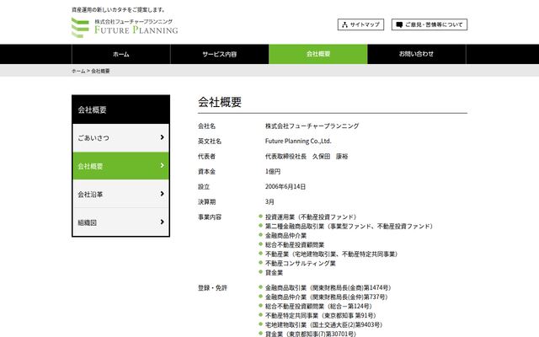
Task: Click 投資運用業（不動産投資ファンド） list item
Action: click(311, 217)
